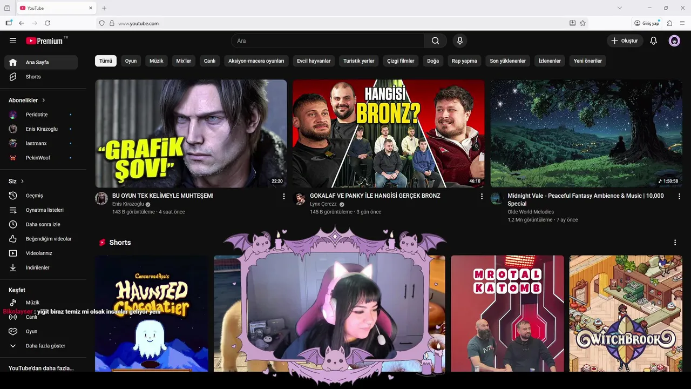Select the Turistik yerler chip
This screenshot has width=691, height=389.
[359, 61]
